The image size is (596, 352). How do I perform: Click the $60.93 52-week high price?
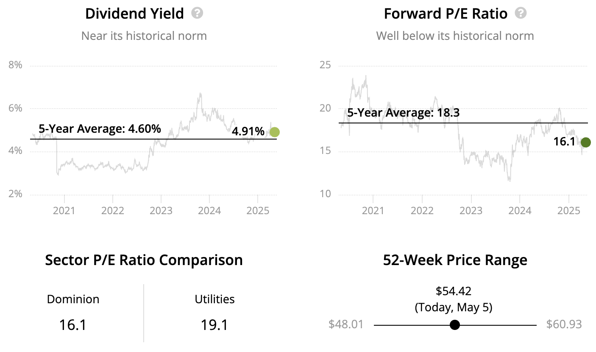[x=564, y=325]
